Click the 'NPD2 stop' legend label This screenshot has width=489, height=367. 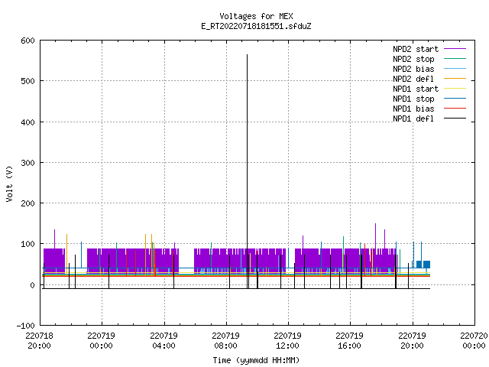pyautogui.click(x=413, y=59)
